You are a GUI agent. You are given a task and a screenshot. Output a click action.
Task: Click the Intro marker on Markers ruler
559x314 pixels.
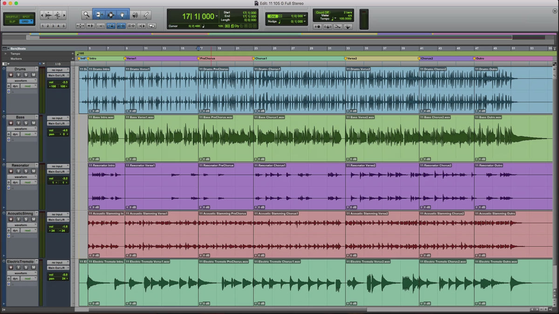point(93,59)
